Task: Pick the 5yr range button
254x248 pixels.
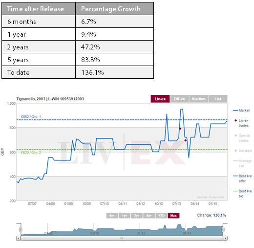Action: 149,216
